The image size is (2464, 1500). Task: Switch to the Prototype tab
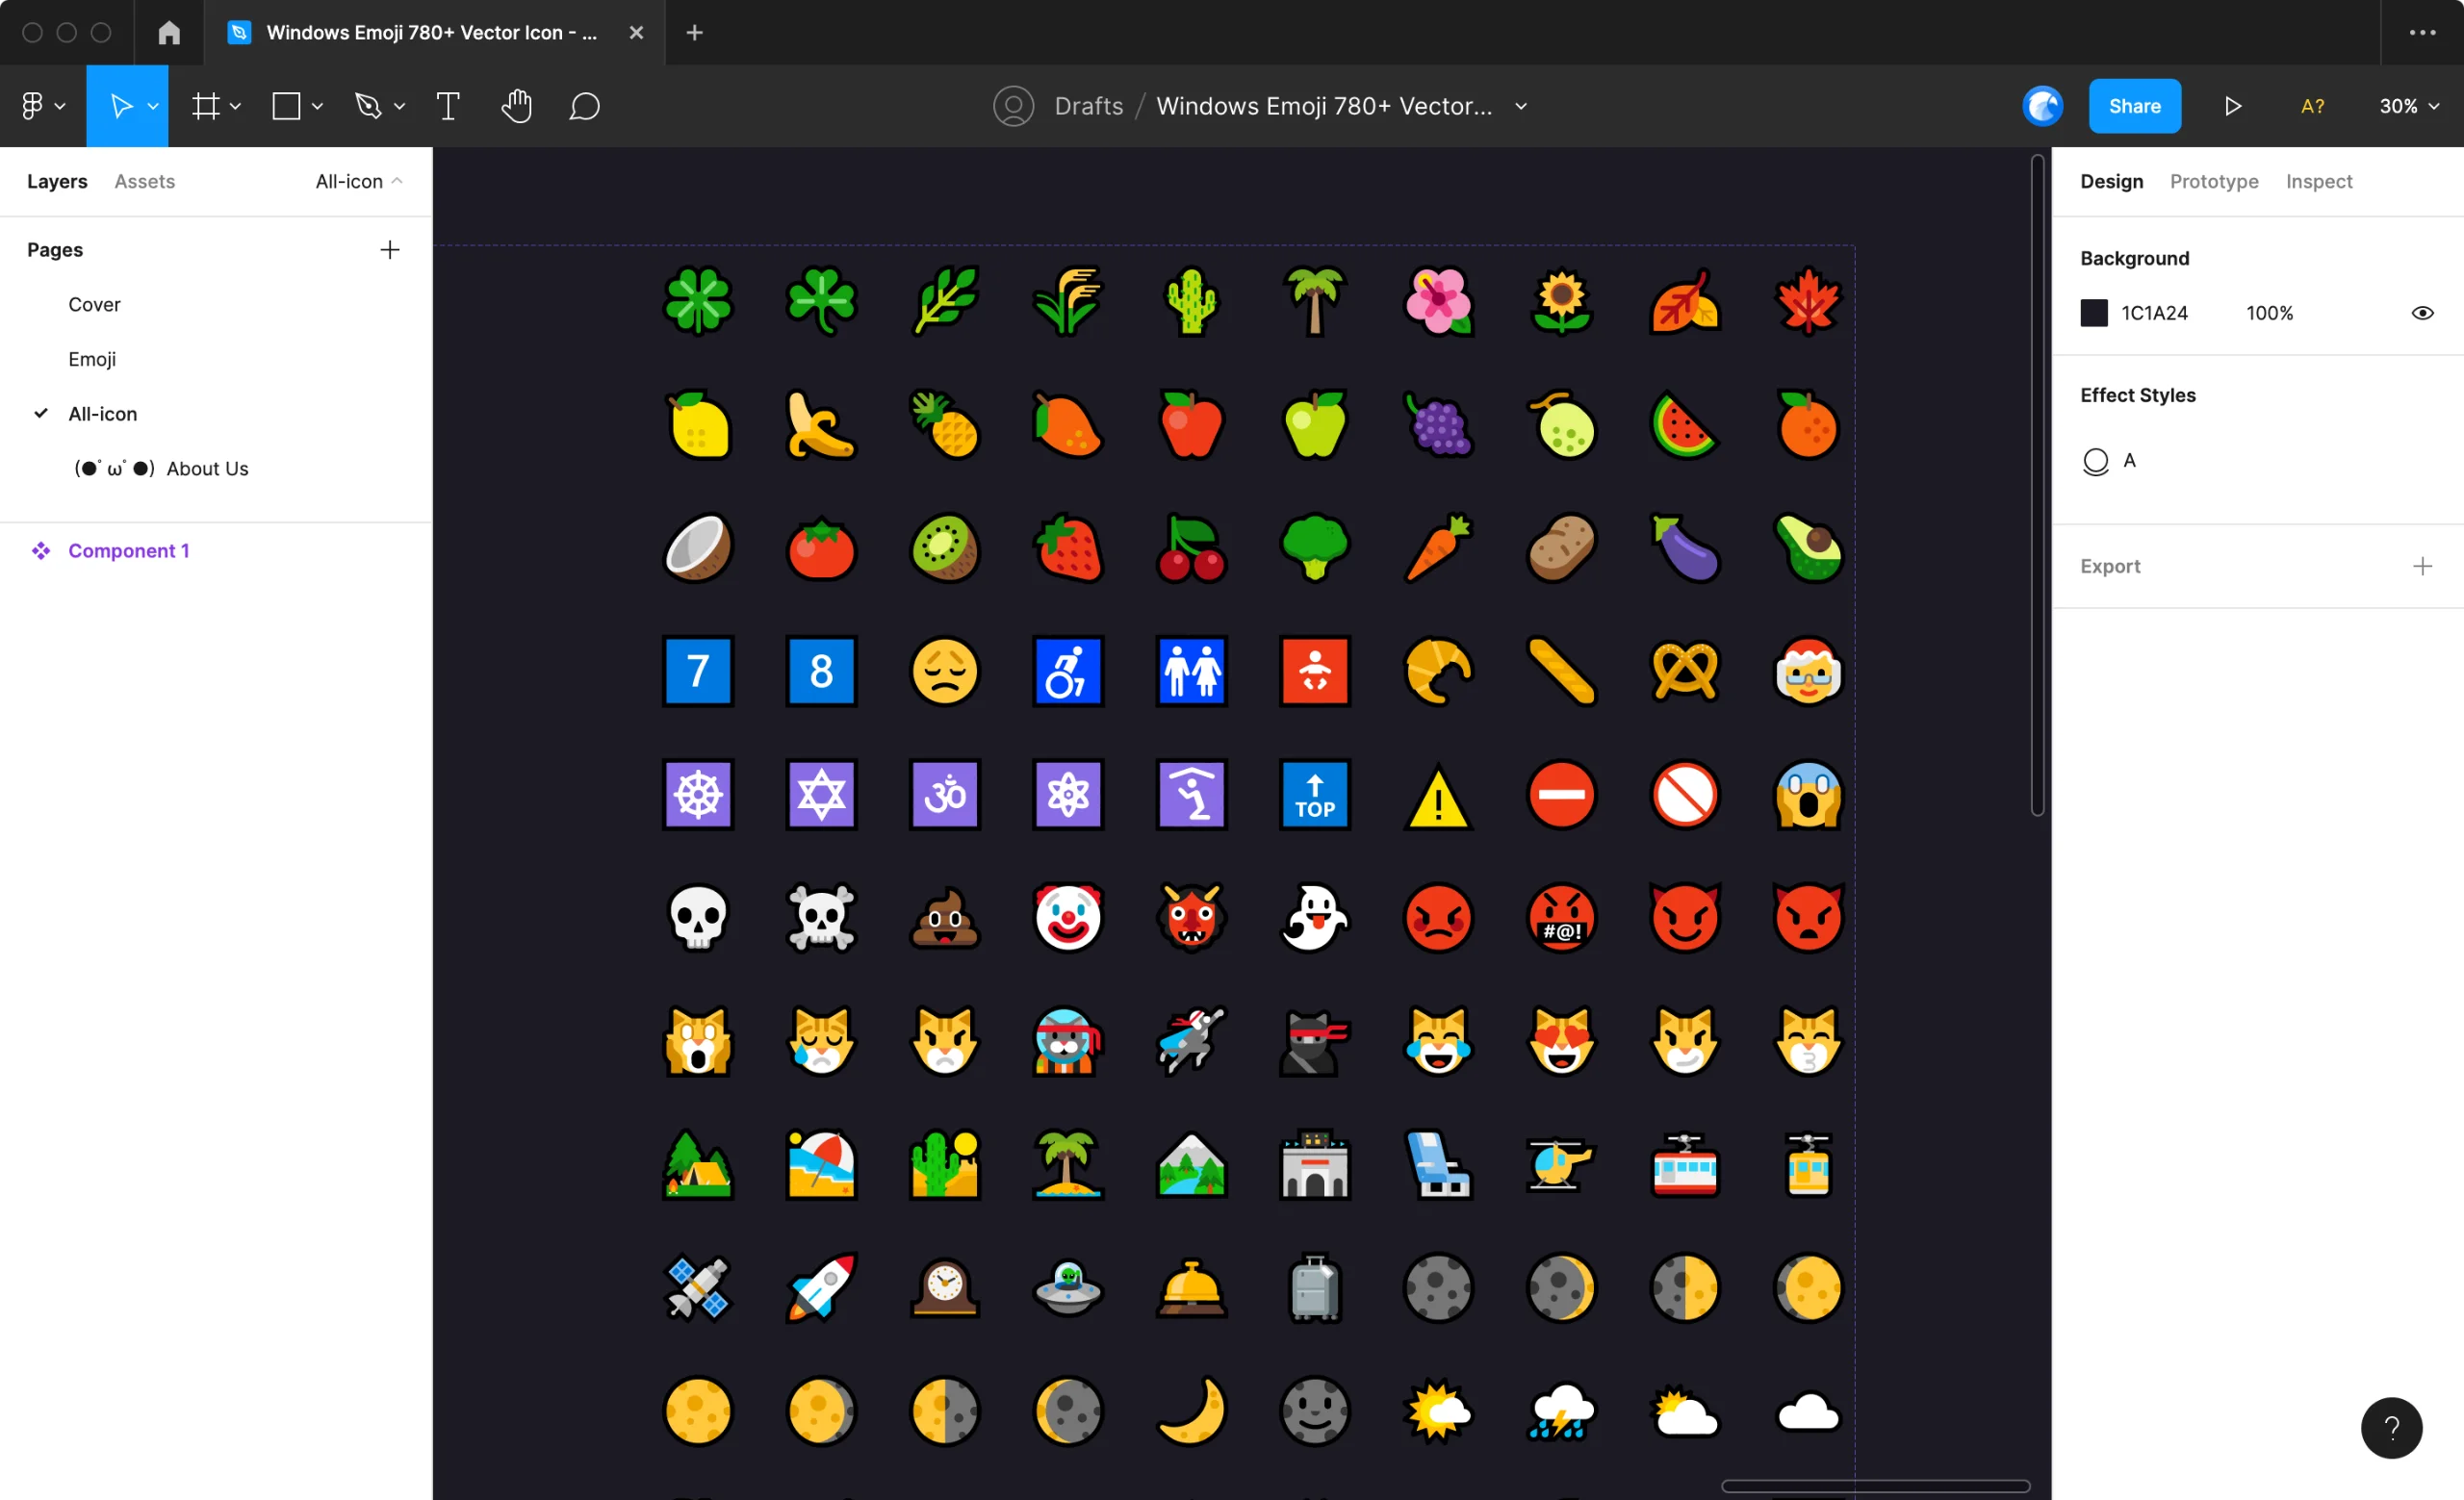click(x=2213, y=181)
